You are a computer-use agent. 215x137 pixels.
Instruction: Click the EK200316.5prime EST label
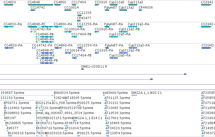pyautogui.click(x=21, y=133)
